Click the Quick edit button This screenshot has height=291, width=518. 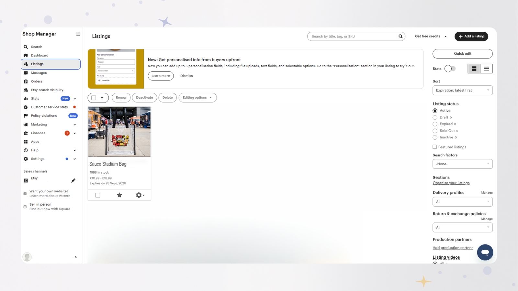coord(463,54)
